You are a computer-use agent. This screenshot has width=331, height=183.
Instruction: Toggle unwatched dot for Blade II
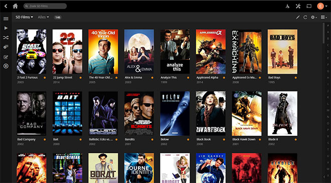[296, 140]
